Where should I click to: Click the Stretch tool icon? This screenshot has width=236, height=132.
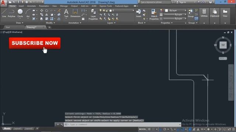click(42, 19)
